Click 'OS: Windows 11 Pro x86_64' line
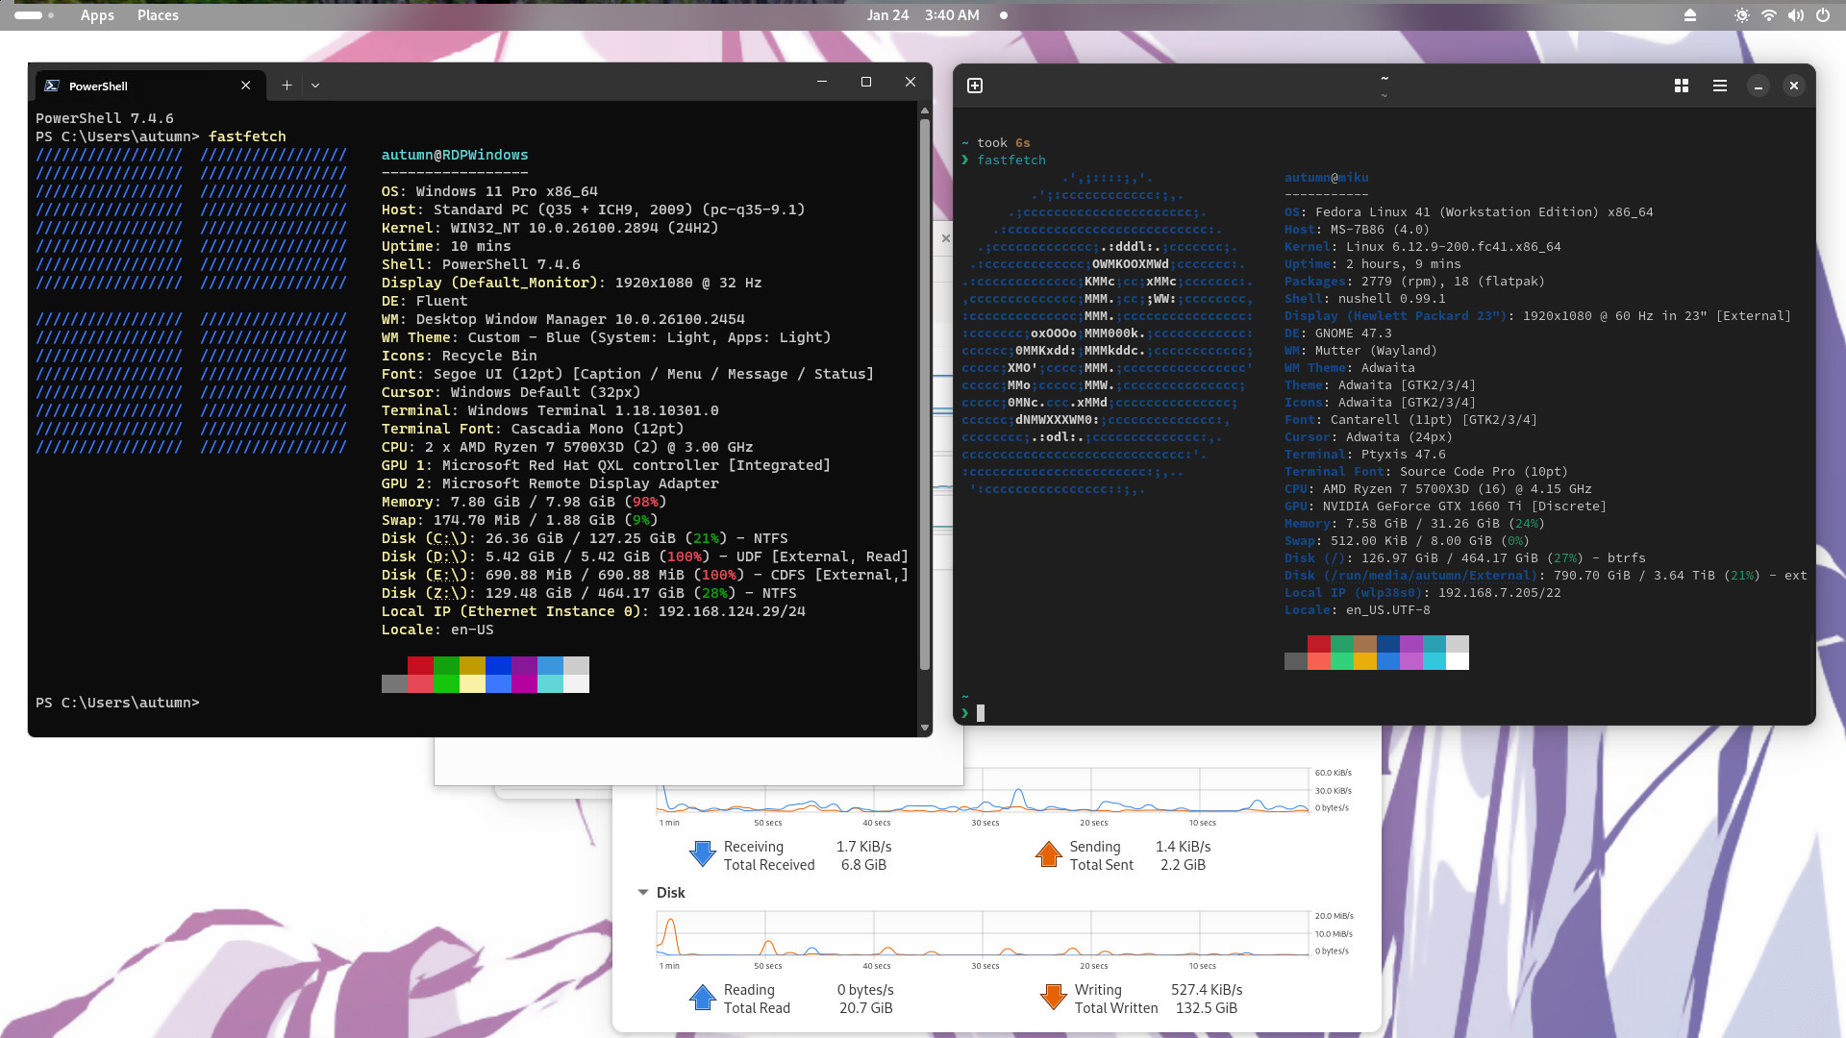 [489, 191]
